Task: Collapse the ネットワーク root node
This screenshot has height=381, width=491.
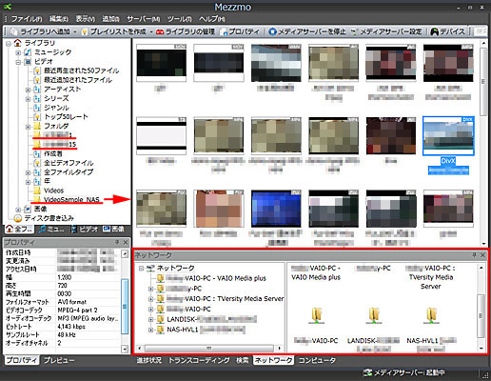Action: (141, 269)
